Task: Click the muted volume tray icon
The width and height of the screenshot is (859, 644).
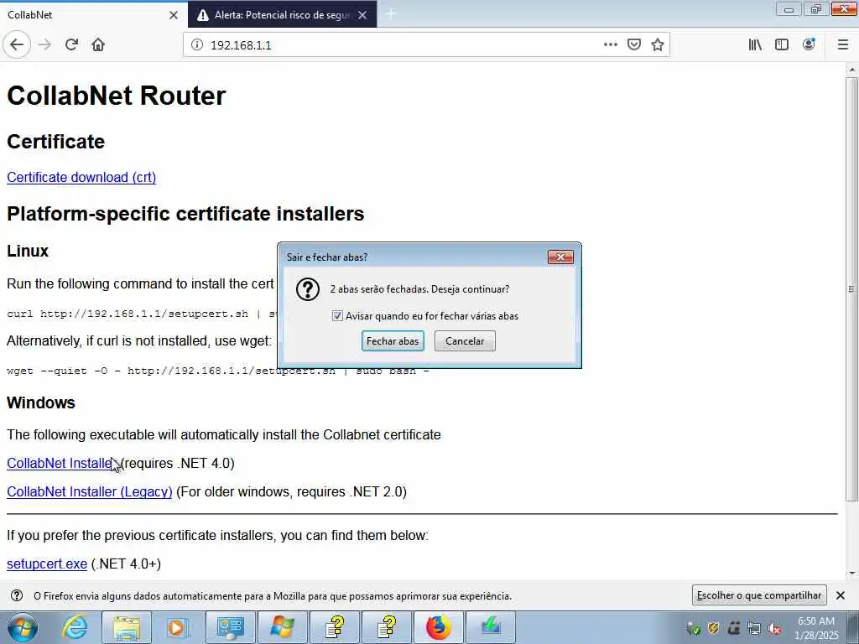Action: [774, 629]
